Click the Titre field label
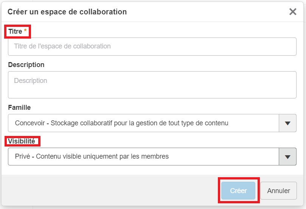 (15, 32)
